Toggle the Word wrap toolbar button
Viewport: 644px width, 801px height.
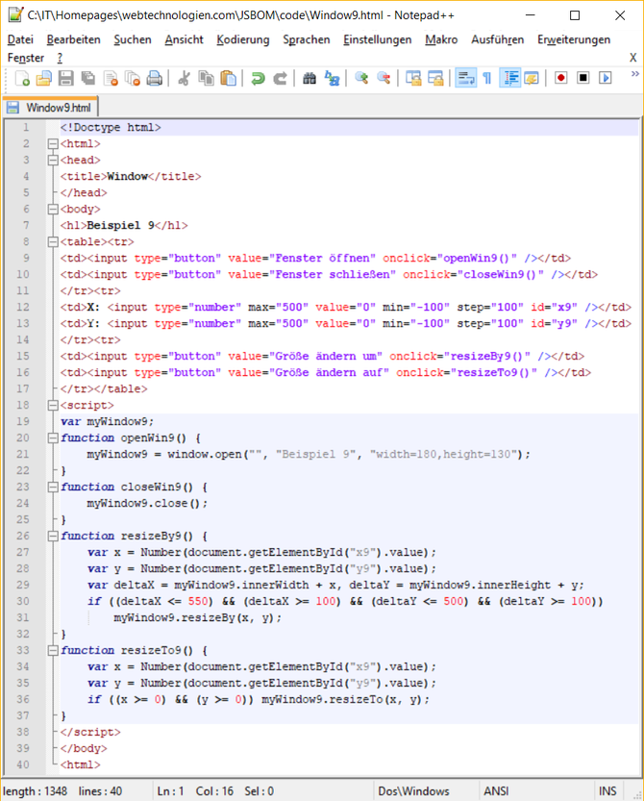click(x=466, y=78)
